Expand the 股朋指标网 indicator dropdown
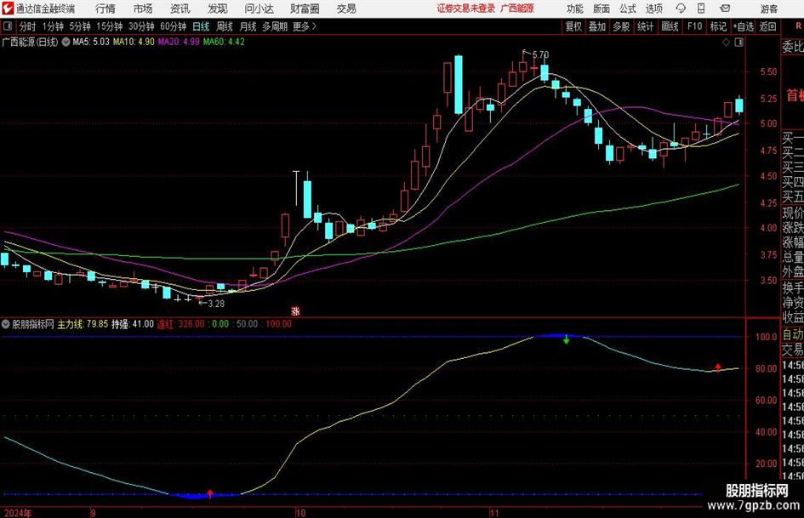 6,324
